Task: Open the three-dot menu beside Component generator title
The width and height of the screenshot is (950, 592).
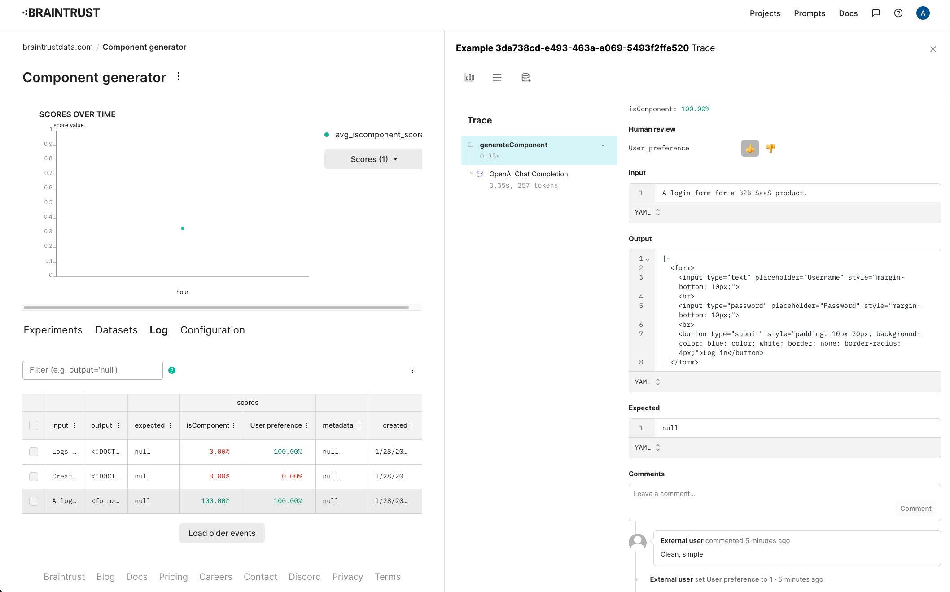Action: pyautogui.click(x=178, y=76)
